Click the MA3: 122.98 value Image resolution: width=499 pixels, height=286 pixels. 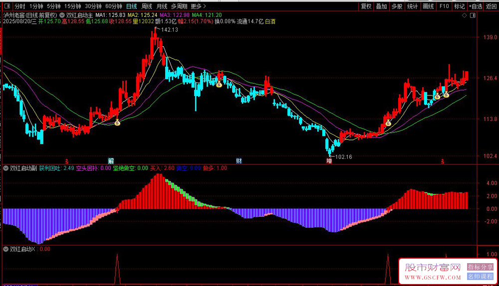[175, 15]
